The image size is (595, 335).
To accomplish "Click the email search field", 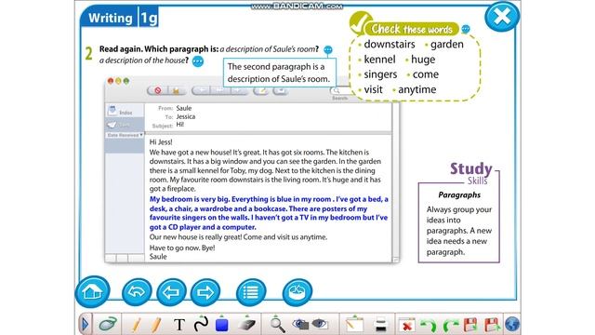I will click(341, 91).
